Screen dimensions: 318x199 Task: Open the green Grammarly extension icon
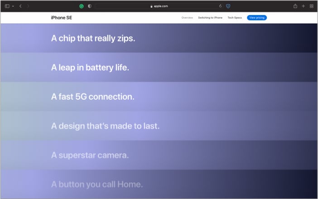(82, 6)
